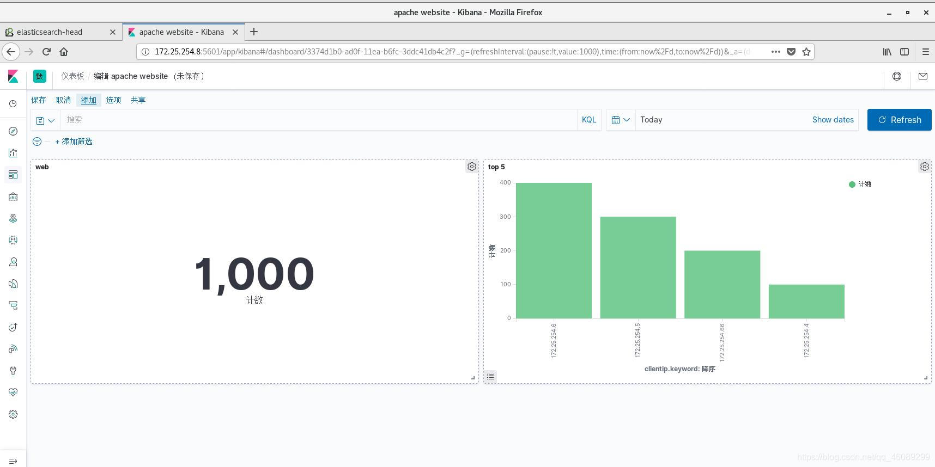Screen dimensions: 935x467
Task: Click the 计数 legend label
Action: 865,185
